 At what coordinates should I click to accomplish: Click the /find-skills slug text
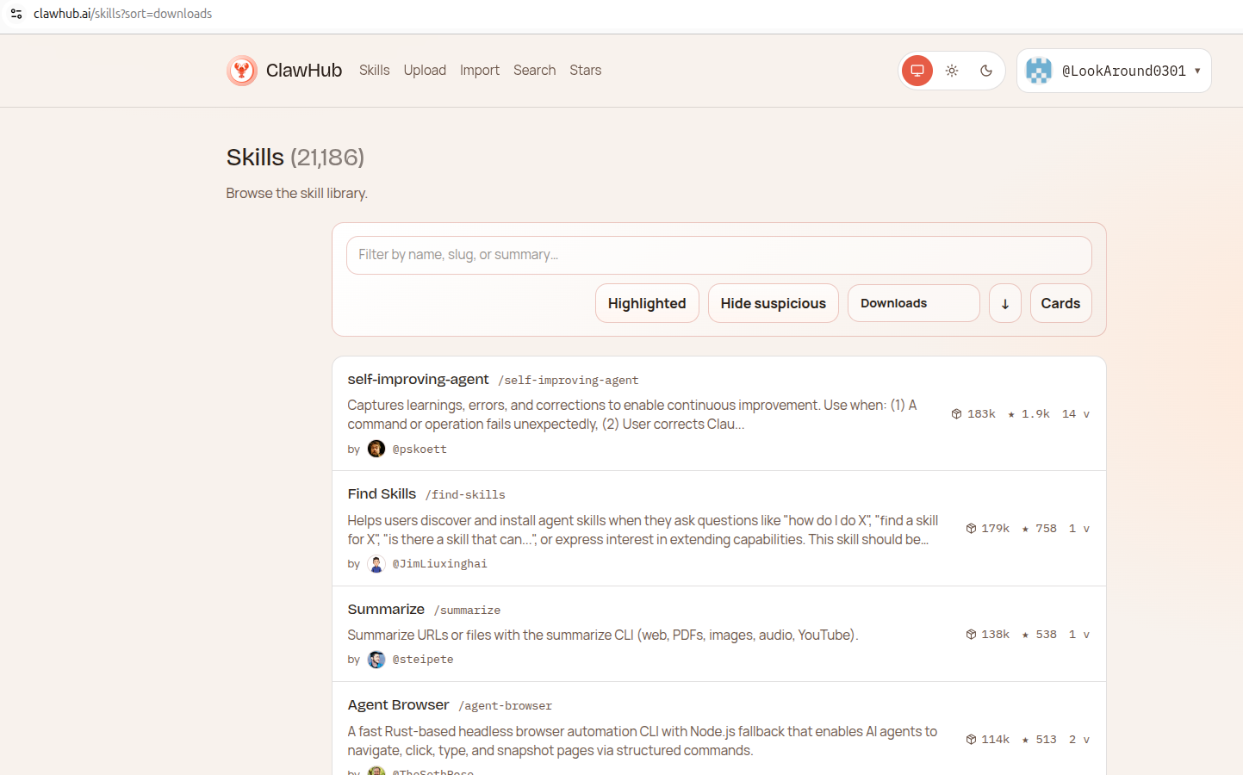point(465,495)
